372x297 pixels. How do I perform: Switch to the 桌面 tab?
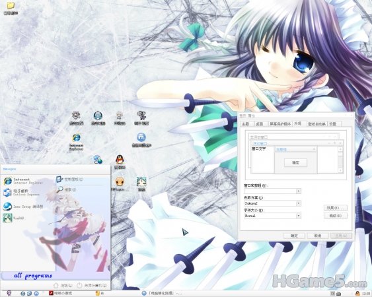click(x=260, y=124)
